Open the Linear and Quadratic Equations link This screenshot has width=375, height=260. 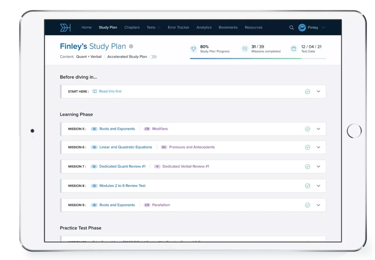point(126,147)
